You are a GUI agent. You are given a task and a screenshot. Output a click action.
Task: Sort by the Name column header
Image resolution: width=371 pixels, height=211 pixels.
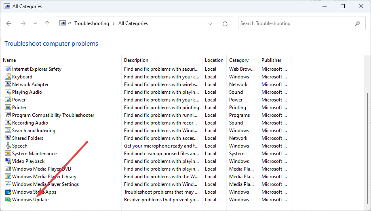[x=9, y=60]
